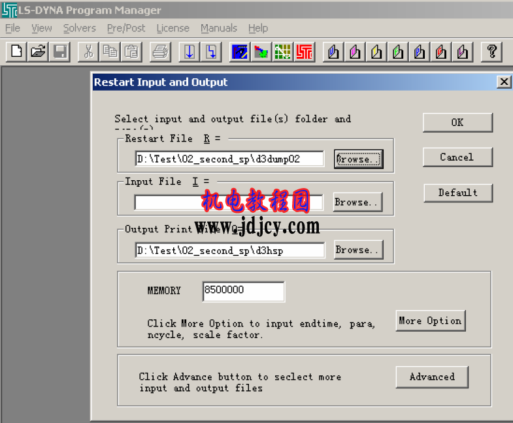The image size is (513, 423).
Task: Click the red LSTC logo icon
Action: (x=305, y=52)
